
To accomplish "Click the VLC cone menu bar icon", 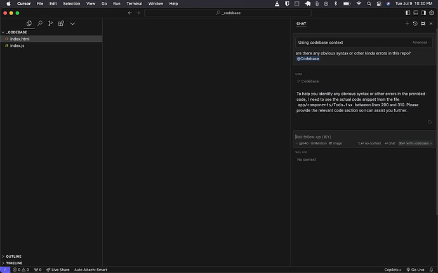I will point(277,4).
